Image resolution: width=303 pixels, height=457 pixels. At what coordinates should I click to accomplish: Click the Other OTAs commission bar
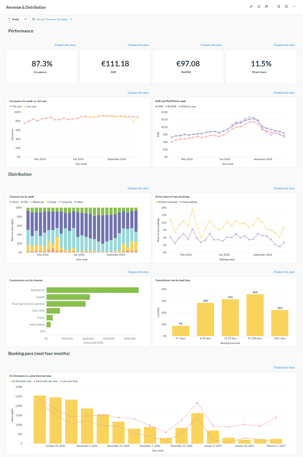click(x=53, y=311)
